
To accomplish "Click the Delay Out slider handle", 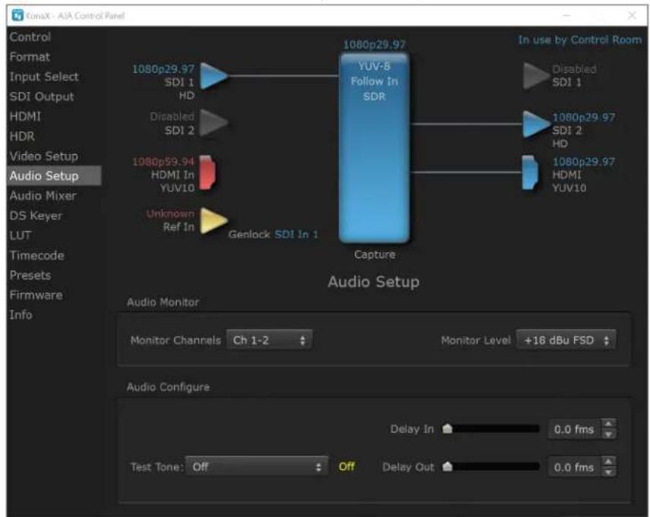I will pyautogui.click(x=447, y=467).
